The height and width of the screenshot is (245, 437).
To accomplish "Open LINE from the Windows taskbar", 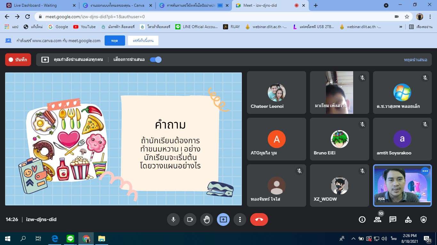I will (x=70, y=238).
